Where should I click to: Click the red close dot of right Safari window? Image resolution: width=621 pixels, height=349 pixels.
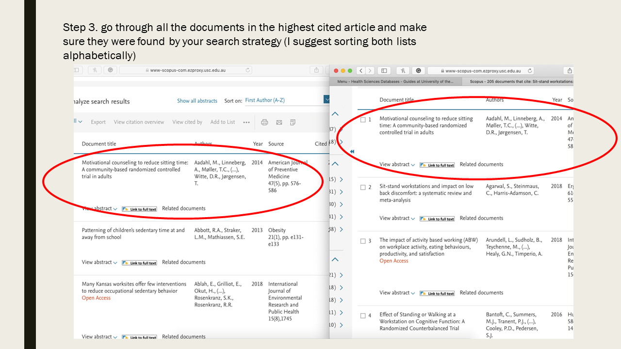tap(336, 71)
